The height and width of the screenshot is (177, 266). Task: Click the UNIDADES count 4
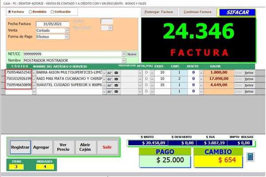coord(45,167)
